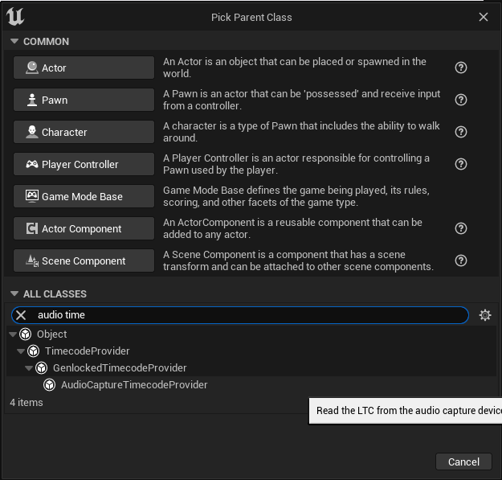502x480 pixels.
Task: Choose Actor as parent class
Action: pos(83,68)
